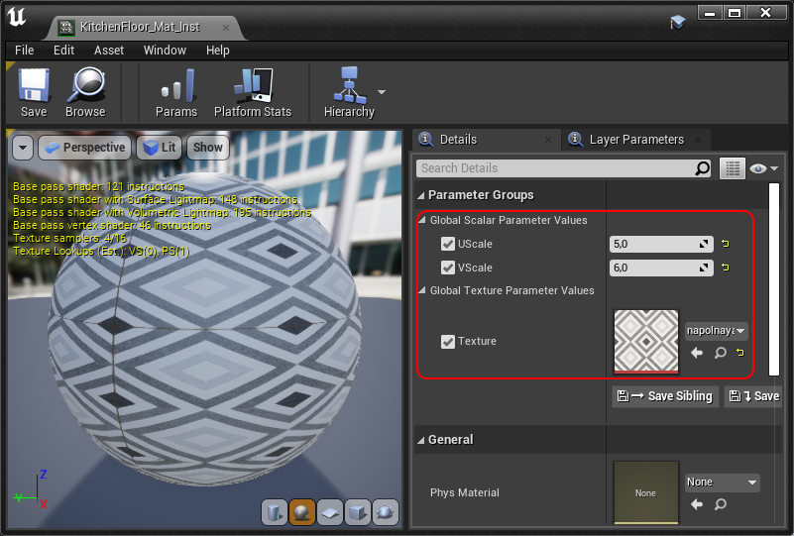
Task: Click the Search Details input field
Action: [555, 168]
